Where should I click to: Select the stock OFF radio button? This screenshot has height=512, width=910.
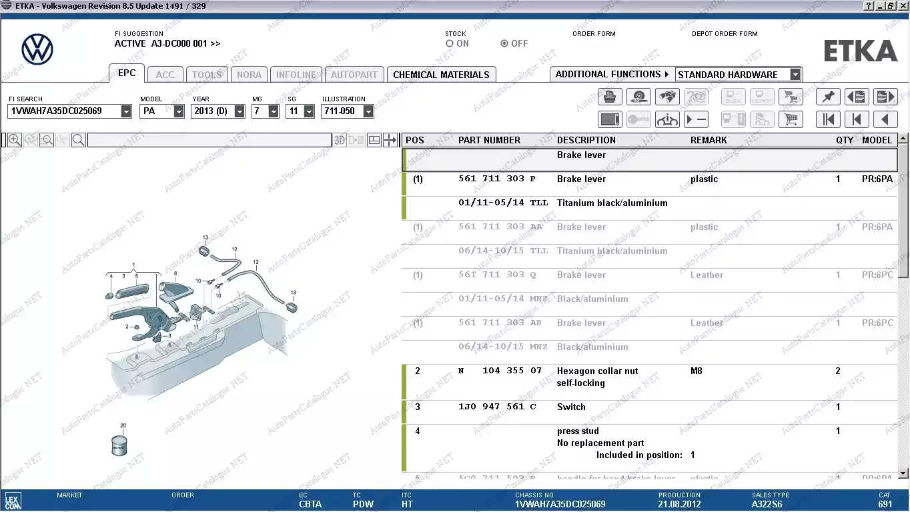point(504,43)
